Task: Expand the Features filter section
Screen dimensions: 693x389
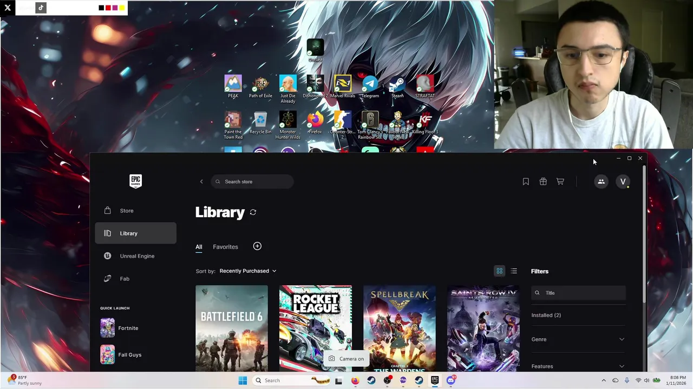Action: [x=578, y=366]
